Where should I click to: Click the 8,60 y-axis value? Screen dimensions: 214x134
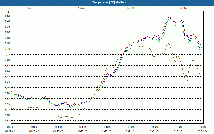(x=8, y=16)
